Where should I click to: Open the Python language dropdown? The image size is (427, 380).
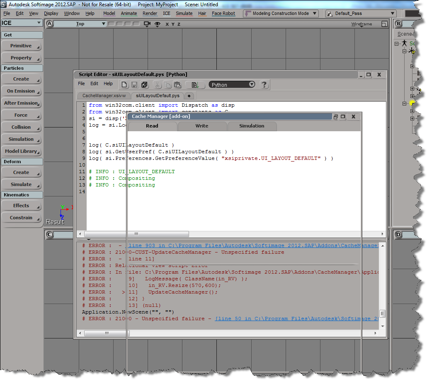click(232, 85)
